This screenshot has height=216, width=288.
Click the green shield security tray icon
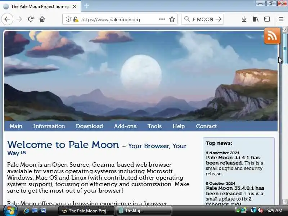point(237,211)
